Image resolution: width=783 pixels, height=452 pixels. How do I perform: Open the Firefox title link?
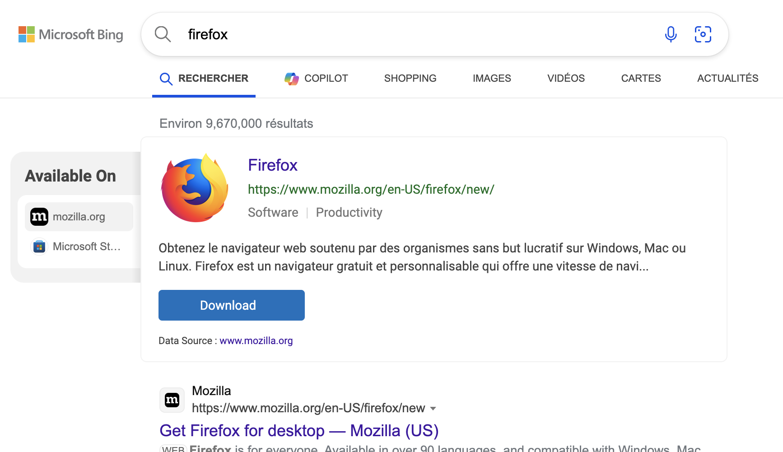click(273, 165)
